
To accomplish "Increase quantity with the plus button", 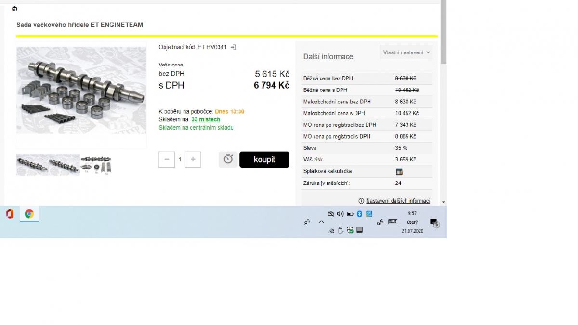I will (193, 159).
